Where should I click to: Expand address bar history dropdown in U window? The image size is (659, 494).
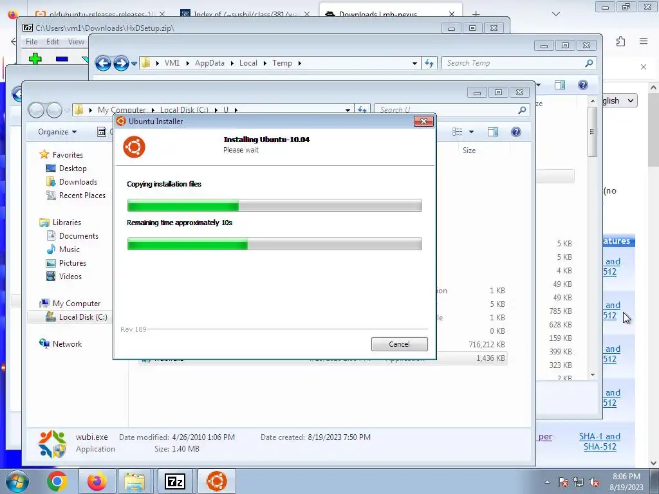(348, 110)
